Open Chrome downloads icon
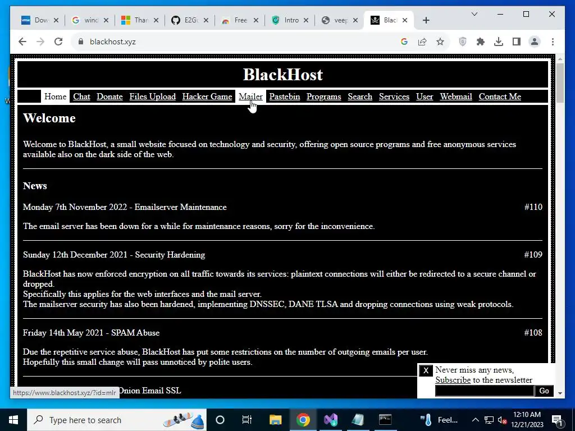The height and width of the screenshot is (431, 575). pyautogui.click(x=499, y=42)
